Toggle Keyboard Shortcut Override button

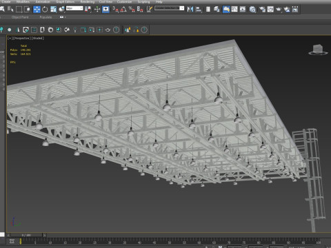point(106,9)
